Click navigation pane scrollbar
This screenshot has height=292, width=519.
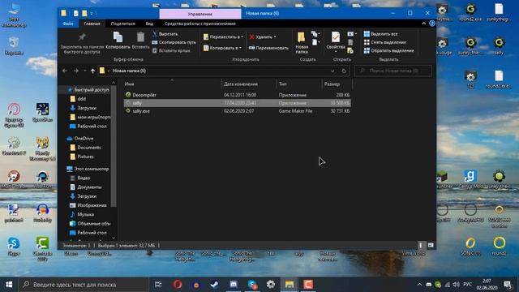114,146
